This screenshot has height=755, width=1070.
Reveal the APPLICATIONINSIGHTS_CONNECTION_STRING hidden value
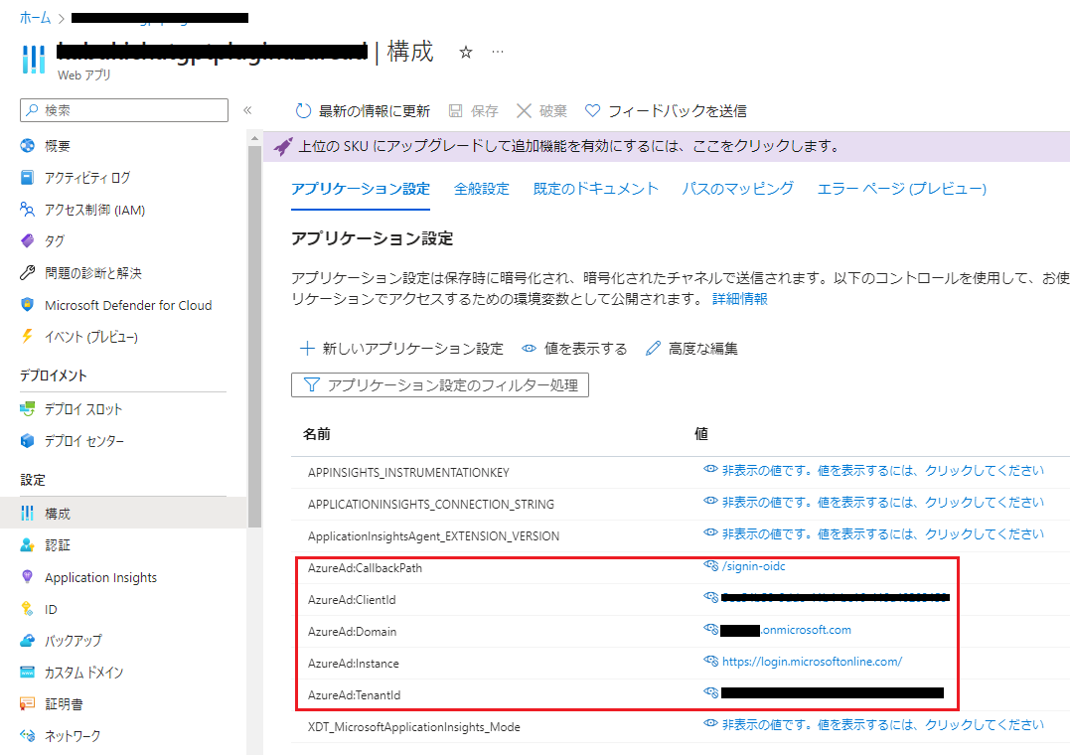coord(873,502)
